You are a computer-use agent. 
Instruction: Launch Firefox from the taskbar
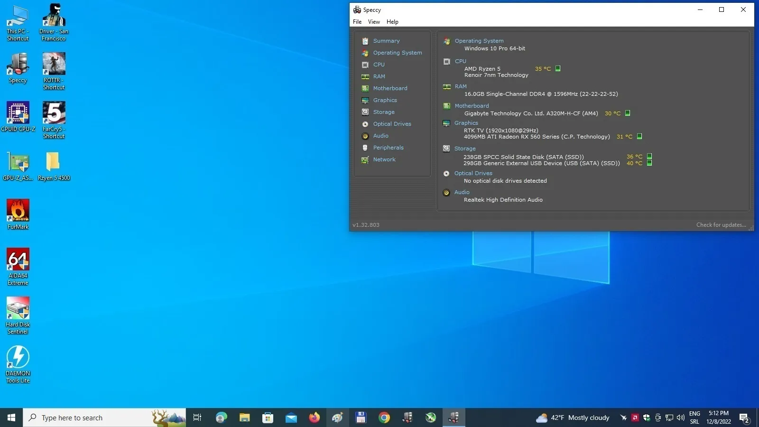pyautogui.click(x=314, y=418)
